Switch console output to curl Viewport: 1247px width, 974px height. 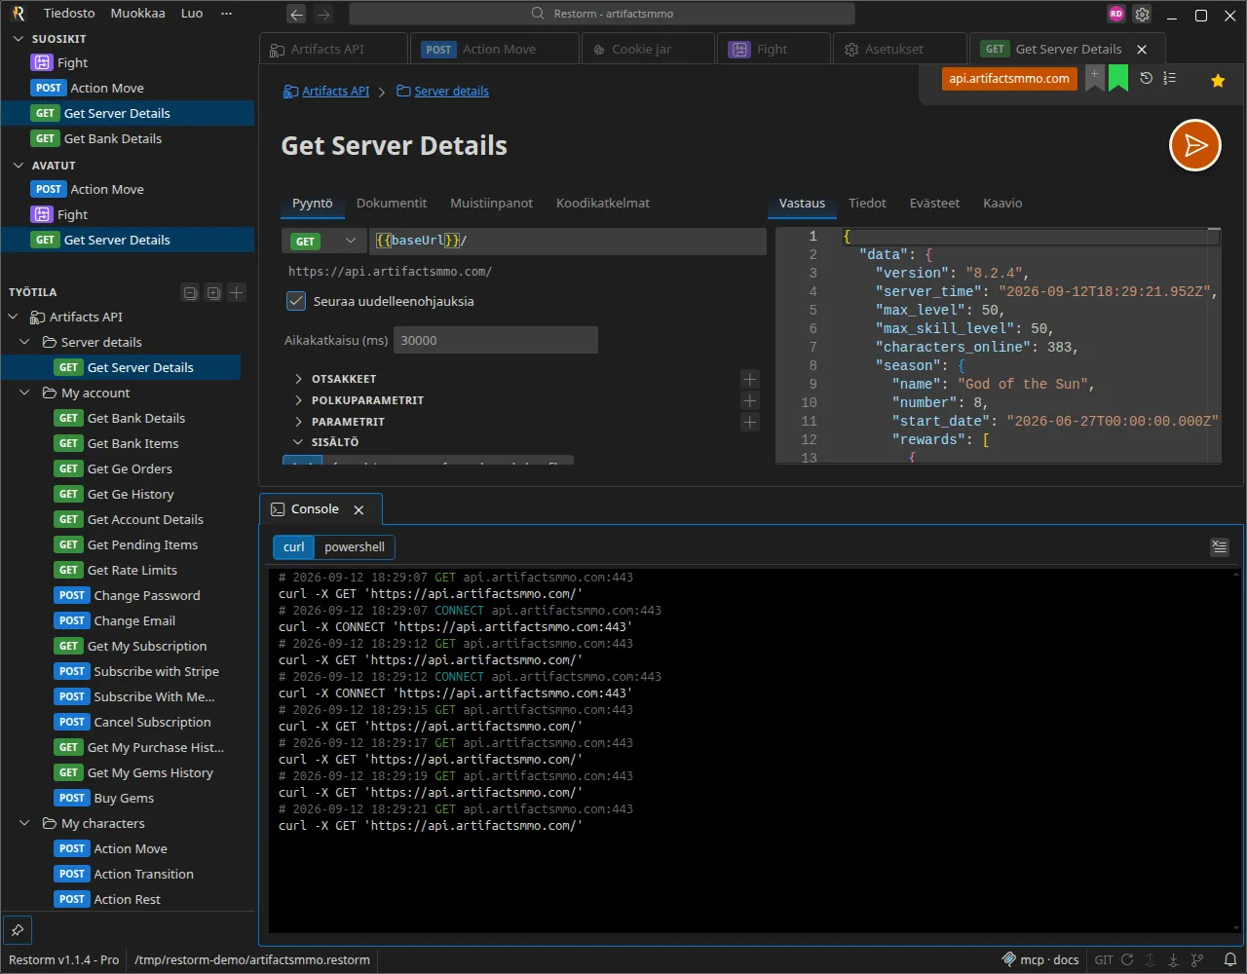tap(294, 547)
